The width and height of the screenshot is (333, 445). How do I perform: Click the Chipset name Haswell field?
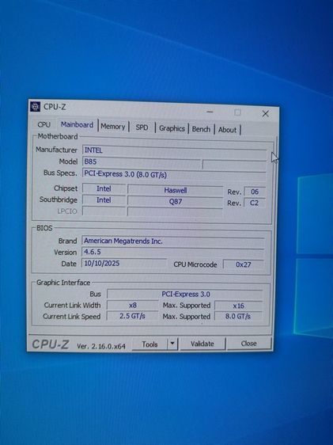click(x=175, y=190)
